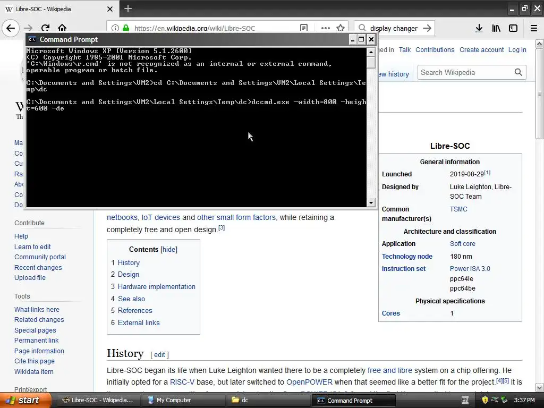Click the security shield tray icon
Screen dimensions: 544x408
484,400
